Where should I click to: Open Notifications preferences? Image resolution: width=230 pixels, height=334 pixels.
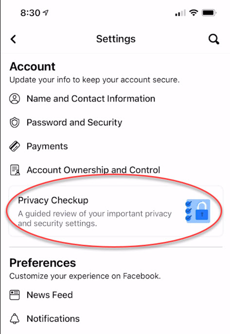53,319
